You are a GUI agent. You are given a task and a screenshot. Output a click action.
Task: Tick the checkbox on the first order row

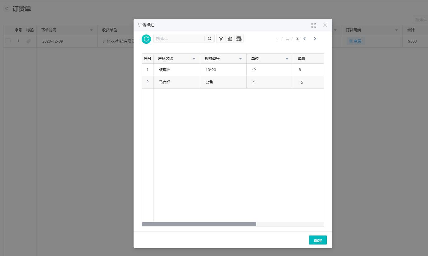[8, 41]
